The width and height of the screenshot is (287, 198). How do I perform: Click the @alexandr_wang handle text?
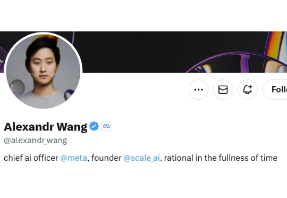point(36,141)
